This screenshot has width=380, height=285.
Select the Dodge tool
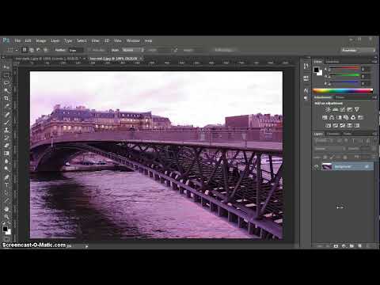click(x=6, y=169)
